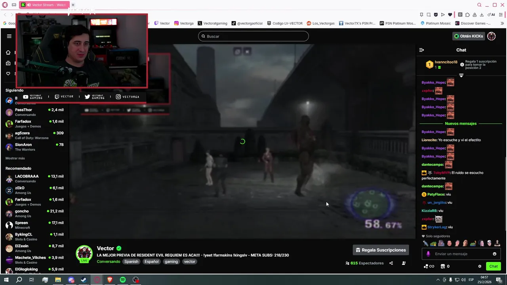This screenshot has width=507, height=285.
Task: Expand the gift leaderboard chevron under Ivanncitoo18
Action: click(461, 75)
